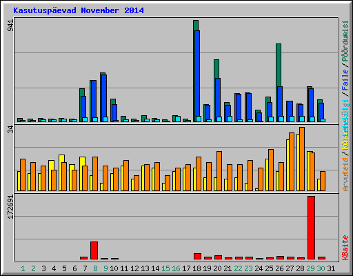Click the orange Arvuteid legend label
This screenshot has width=353, height=276.
[345, 174]
